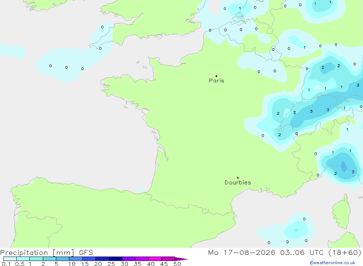
Task: Click the GFS model name label
Action: click(86, 253)
